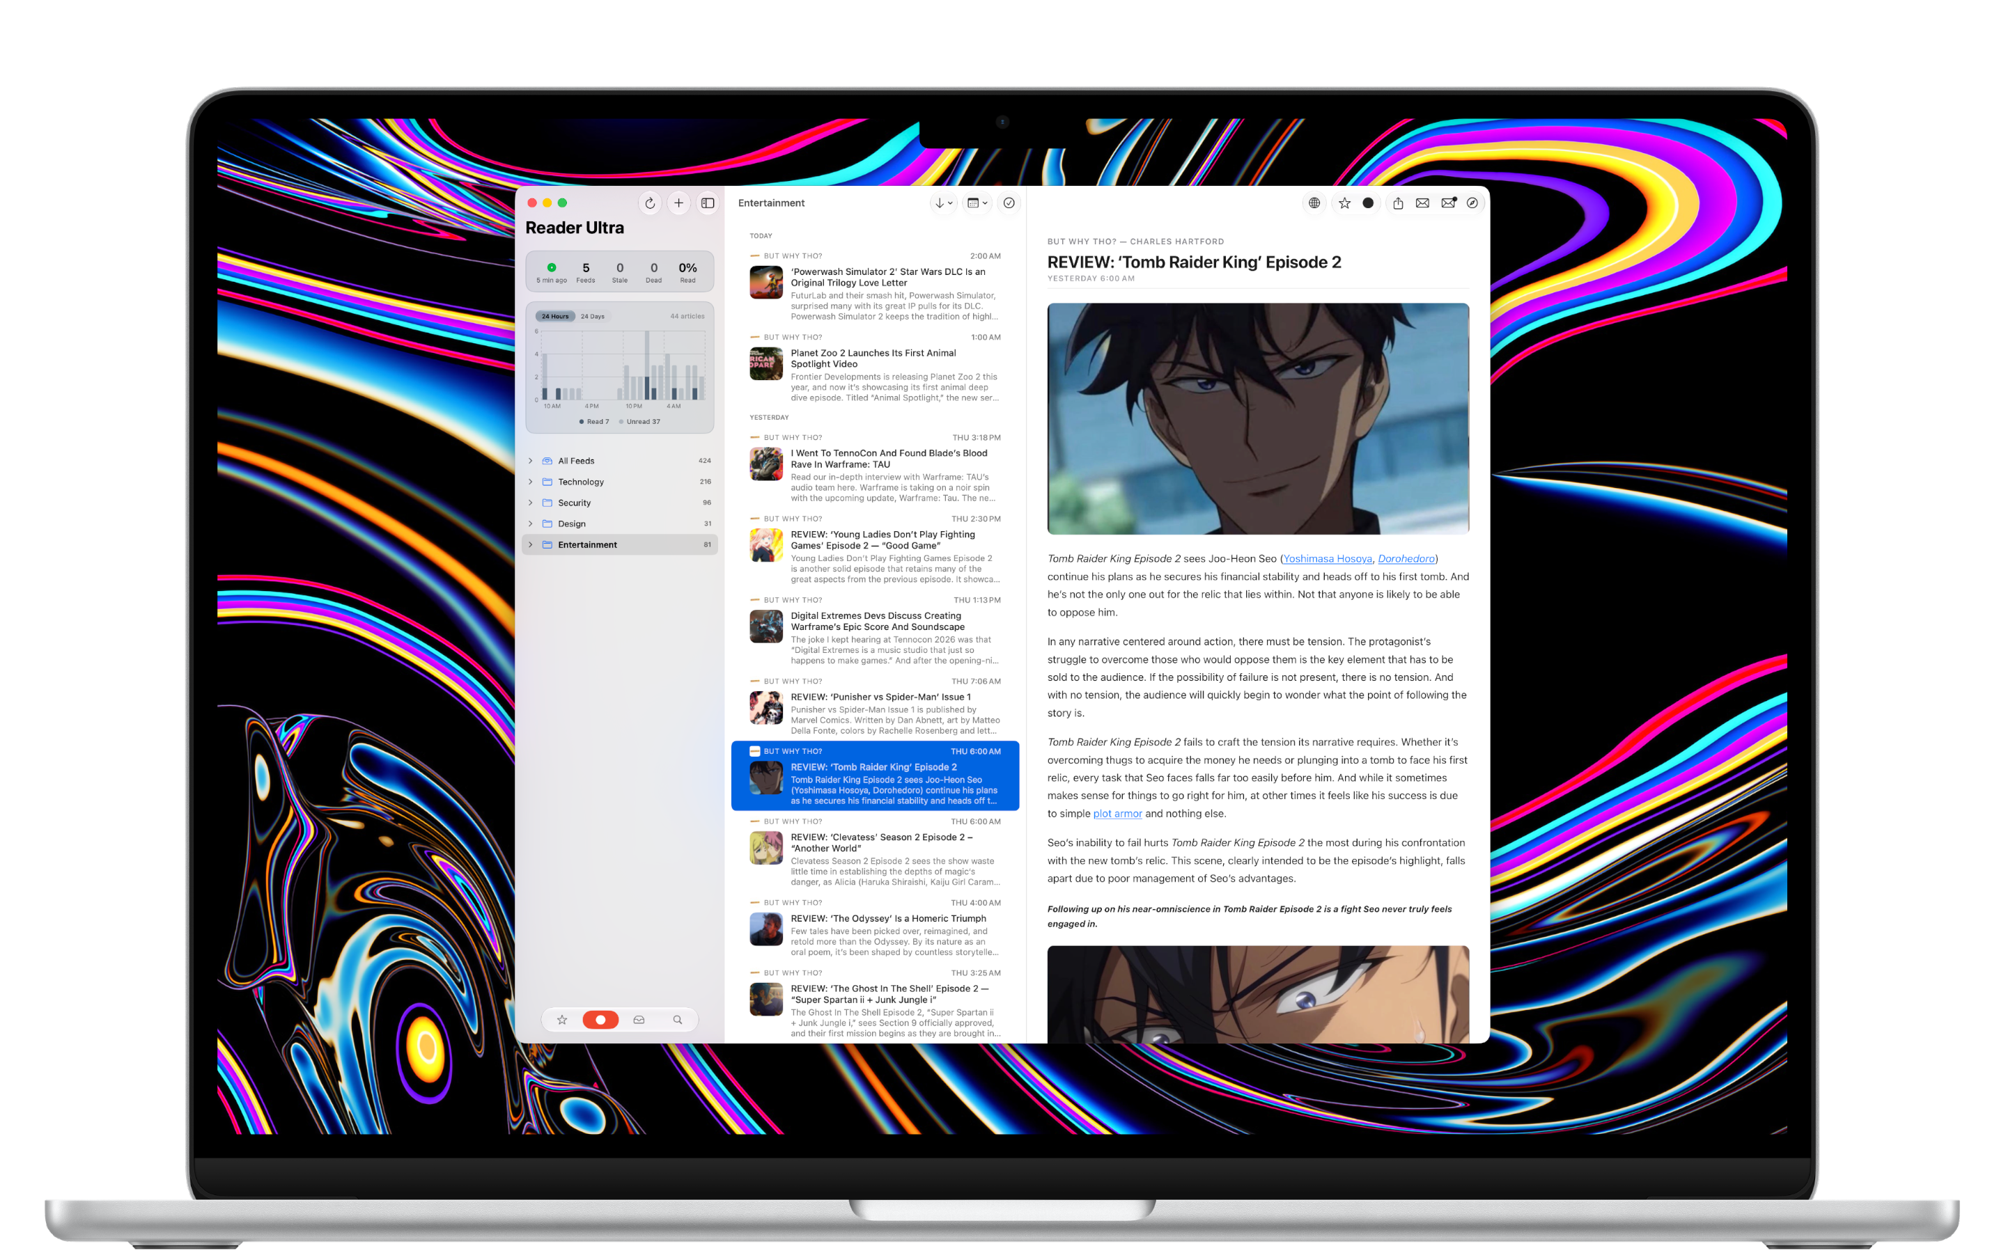Click the Powerwash Simulator article thumbnail

click(766, 282)
